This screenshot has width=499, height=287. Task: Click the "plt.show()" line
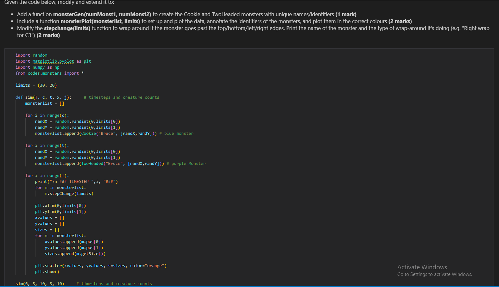(x=47, y=272)
